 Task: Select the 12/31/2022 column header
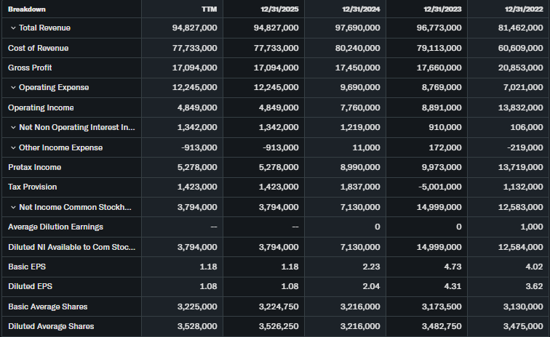click(524, 9)
